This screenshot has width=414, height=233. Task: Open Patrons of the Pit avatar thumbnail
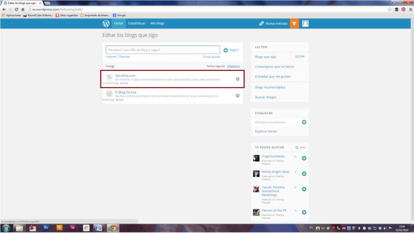coord(256,212)
